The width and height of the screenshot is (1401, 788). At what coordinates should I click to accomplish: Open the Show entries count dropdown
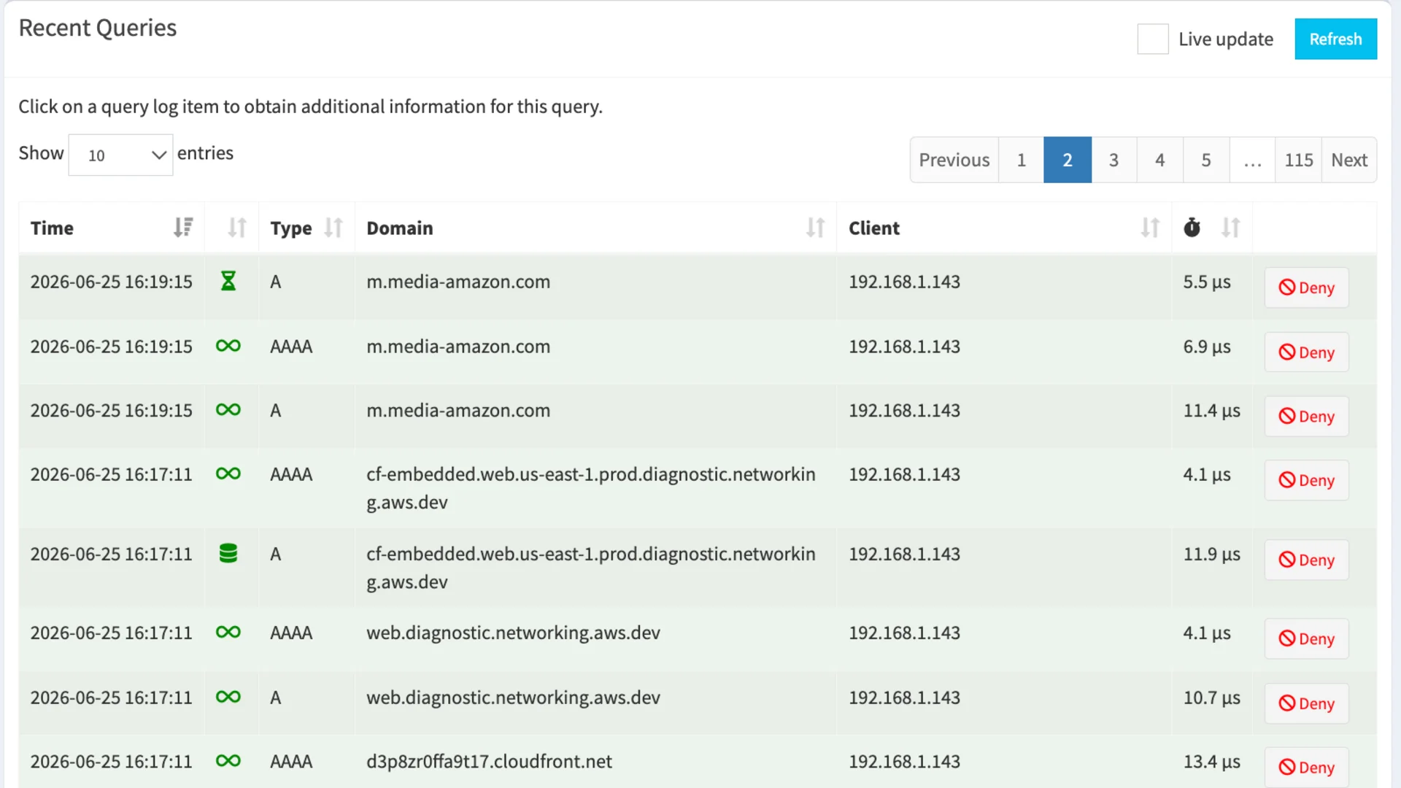(x=120, y=155)
